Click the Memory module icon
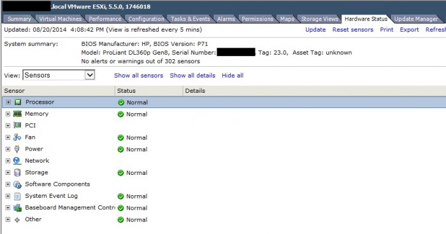The image size is (446, 234). tap(17, 114)
